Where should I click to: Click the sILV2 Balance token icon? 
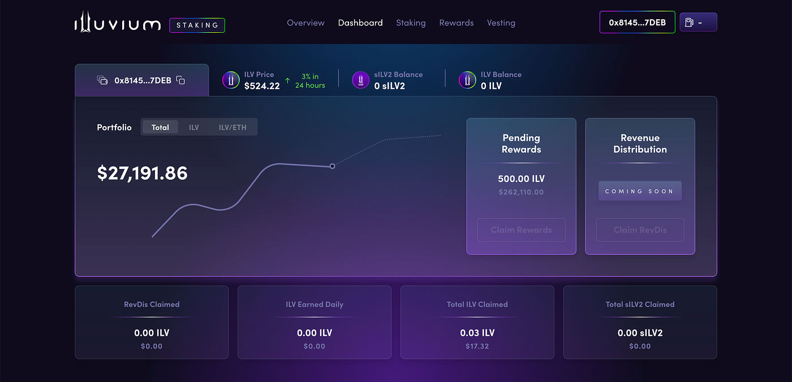click(361, 80)
